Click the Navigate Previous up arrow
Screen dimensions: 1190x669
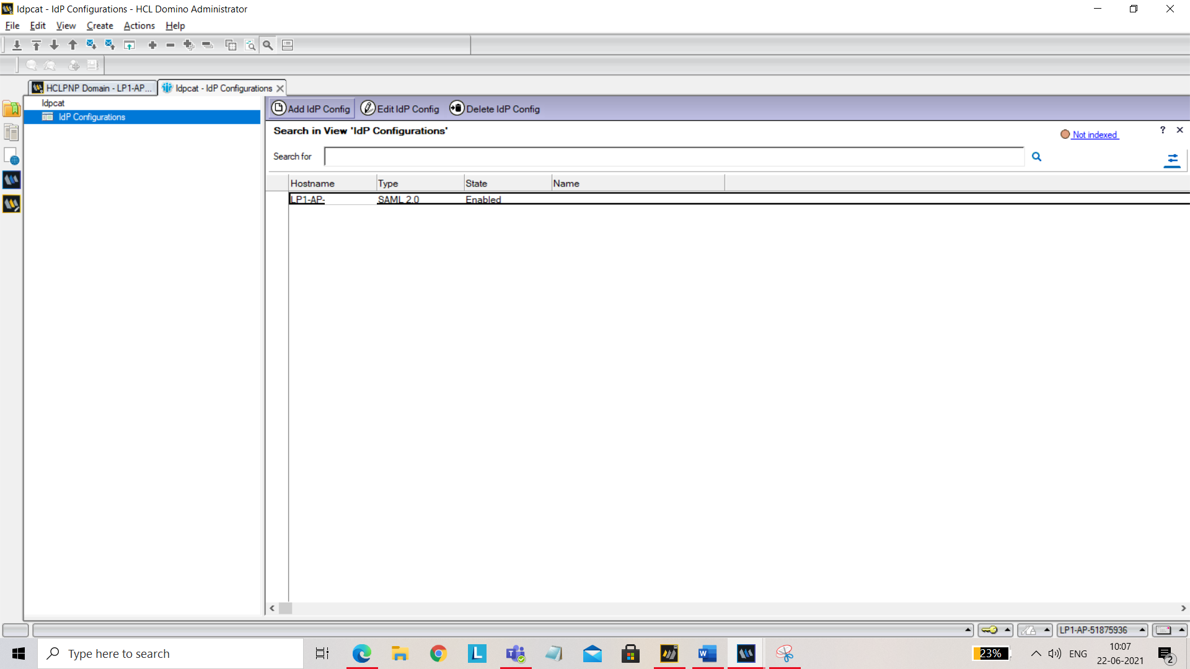pos(73,45)
